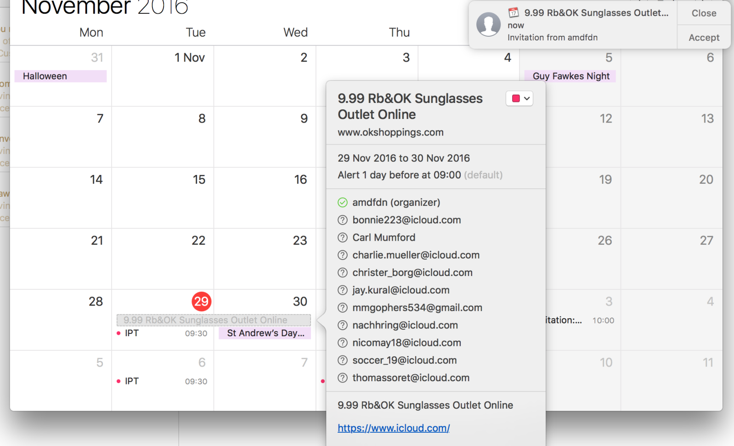Select invitee Carl Mumford
Image resolution: width=734 pixels, height=446 pixels.
pos(384,237)
